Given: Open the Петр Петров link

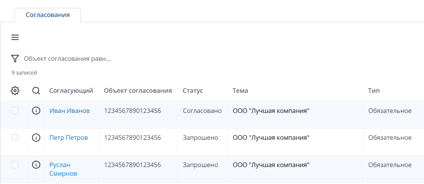Looking at the screenshot, I should point(68,138).
